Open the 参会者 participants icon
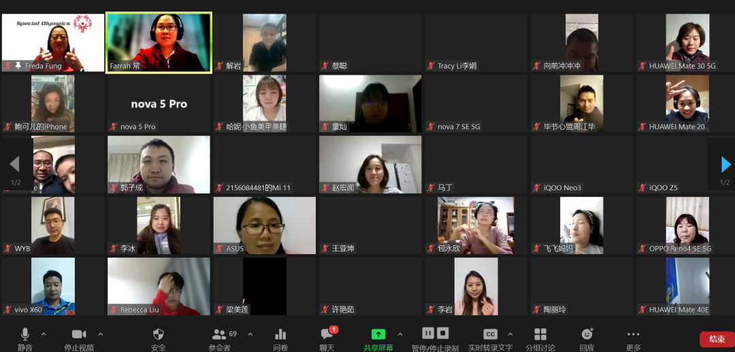This screenshot has width=735, height=352. pos(219,334)
